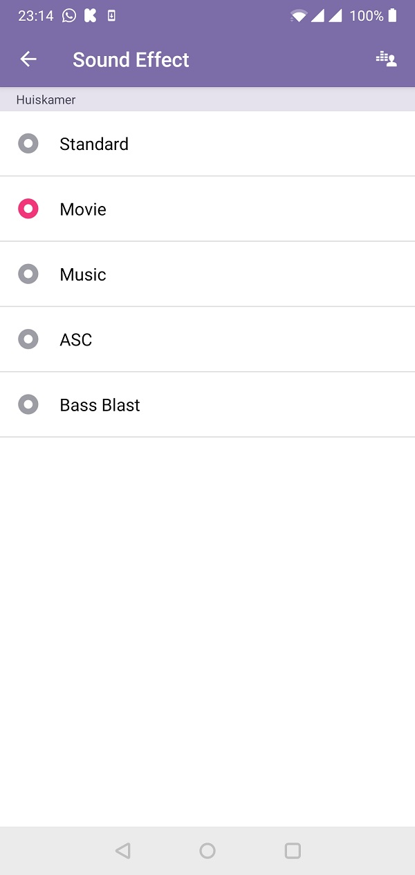Tap the Huiskamer section header
This screenshot has width=415, height=875.
pos(207,100)
